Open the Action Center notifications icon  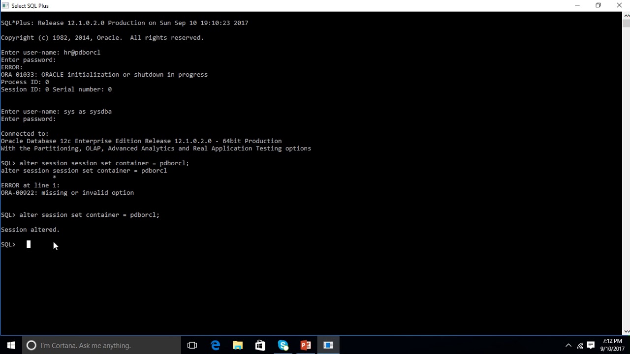pyautogui.click(x=591, y=345)
